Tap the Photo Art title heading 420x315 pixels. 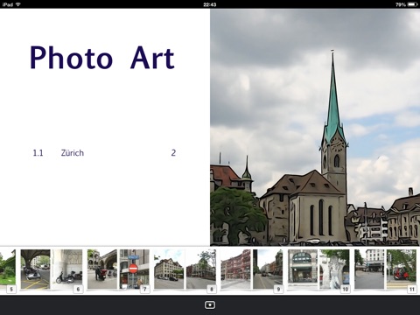pos(102,58)
